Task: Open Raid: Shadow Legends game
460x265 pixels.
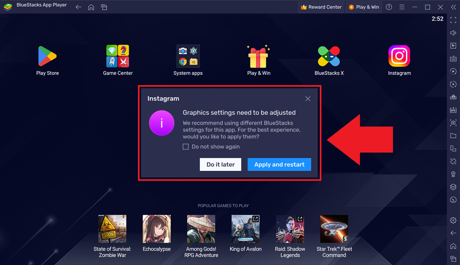Action: [290, 229]
